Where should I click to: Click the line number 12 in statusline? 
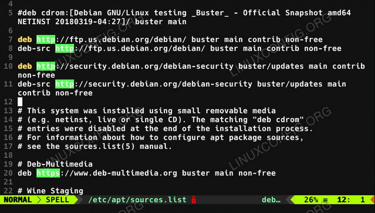[343, 200]
